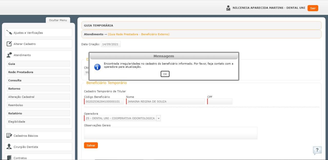The width and height of the screenshot is (328, 160).
Task: Click the Guia Rede Prestadora breadcrumb link
Action: [x=139, y=34]
